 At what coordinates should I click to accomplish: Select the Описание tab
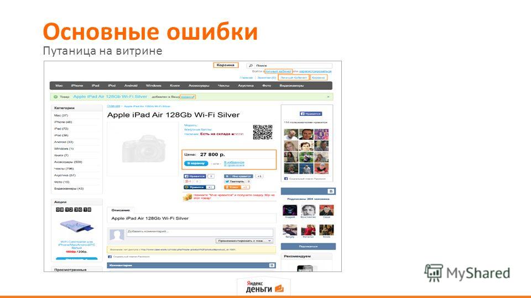coord(121,210)
